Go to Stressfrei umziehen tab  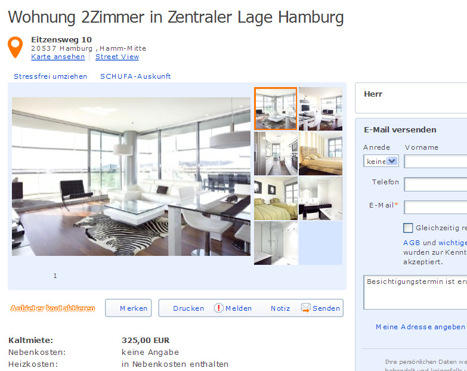[50, 76]
